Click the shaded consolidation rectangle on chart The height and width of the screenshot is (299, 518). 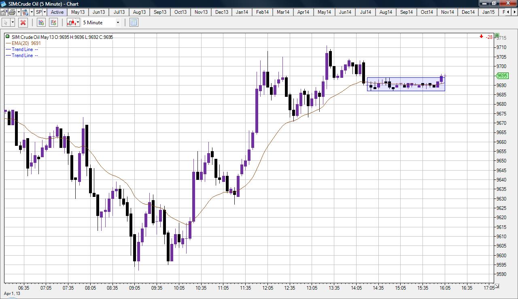point(406,84)
